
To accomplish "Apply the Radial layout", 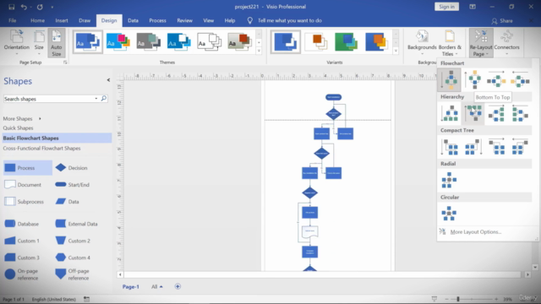I will pos(449,180).
